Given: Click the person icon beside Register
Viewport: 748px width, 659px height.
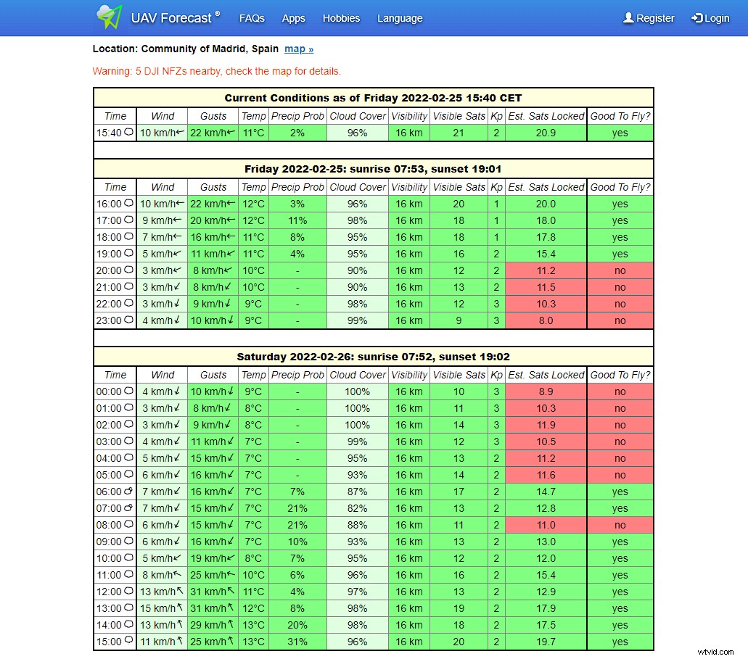Looking at the screenshot, I should [x=628, y=18].
